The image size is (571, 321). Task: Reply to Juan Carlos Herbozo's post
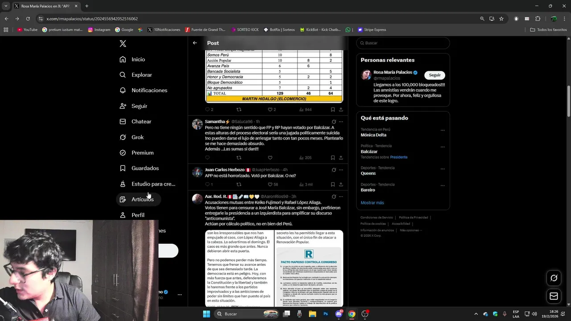(209, 184)
